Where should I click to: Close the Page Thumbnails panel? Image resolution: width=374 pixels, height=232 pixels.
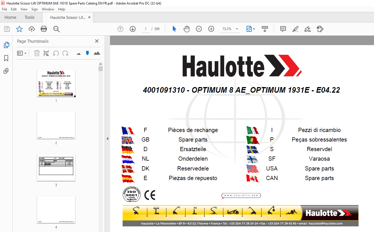97,41
